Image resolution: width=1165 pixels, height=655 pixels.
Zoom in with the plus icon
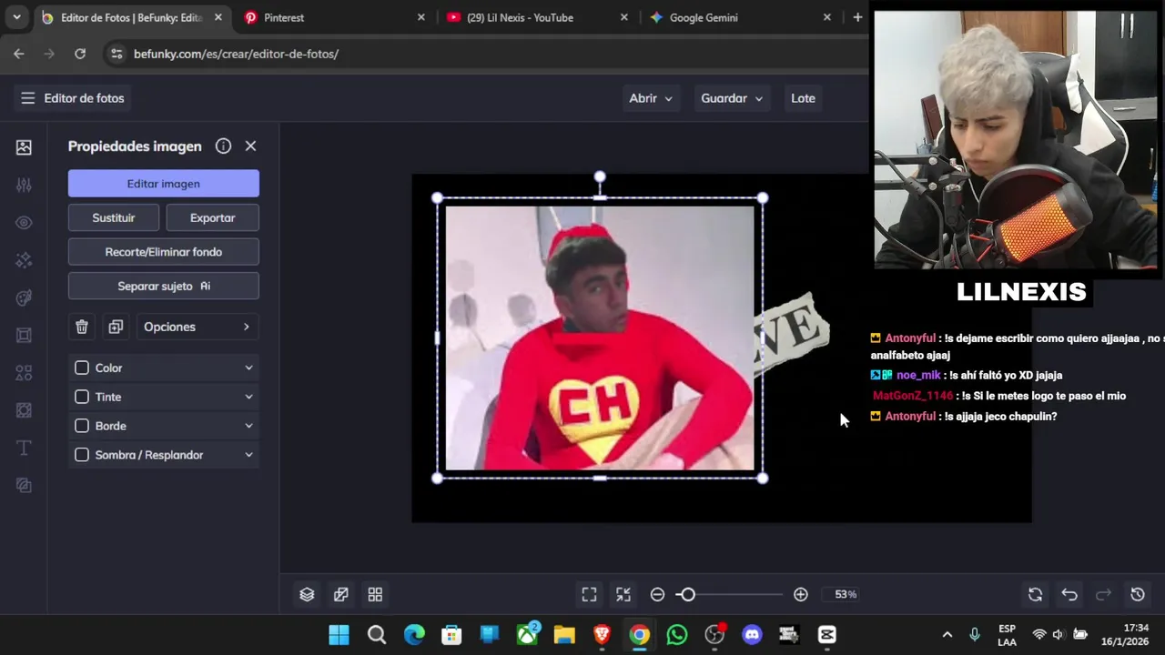pyautogui.click(x=800, y=594)
